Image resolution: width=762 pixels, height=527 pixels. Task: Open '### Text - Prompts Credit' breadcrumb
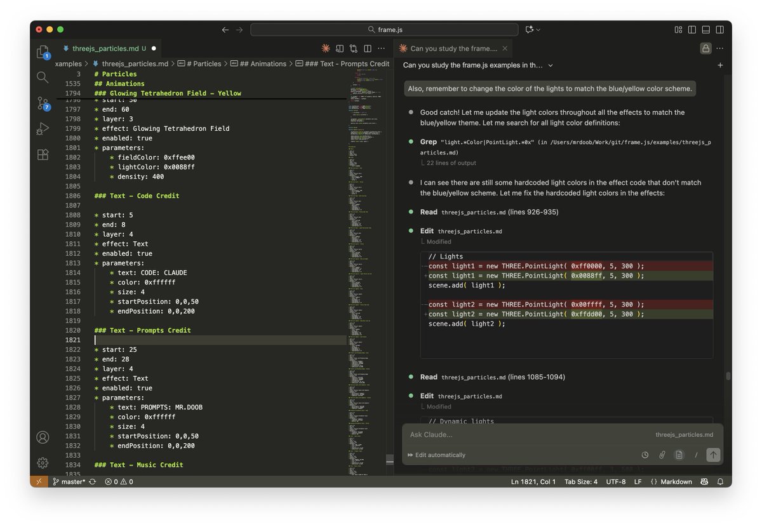click(343, 63)
